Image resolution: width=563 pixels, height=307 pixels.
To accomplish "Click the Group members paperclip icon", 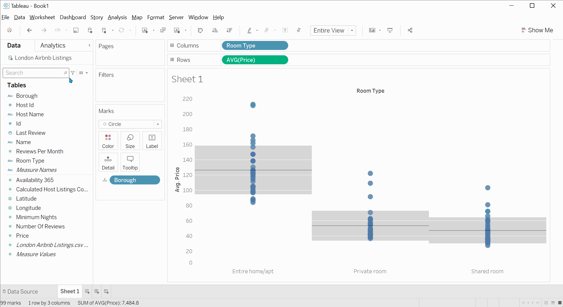I will pos(266,30).
